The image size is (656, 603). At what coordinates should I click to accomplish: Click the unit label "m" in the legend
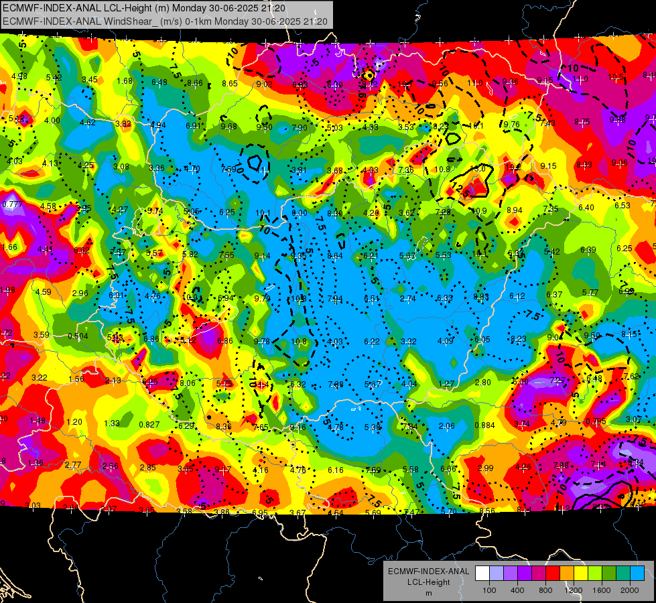point(428,593)
